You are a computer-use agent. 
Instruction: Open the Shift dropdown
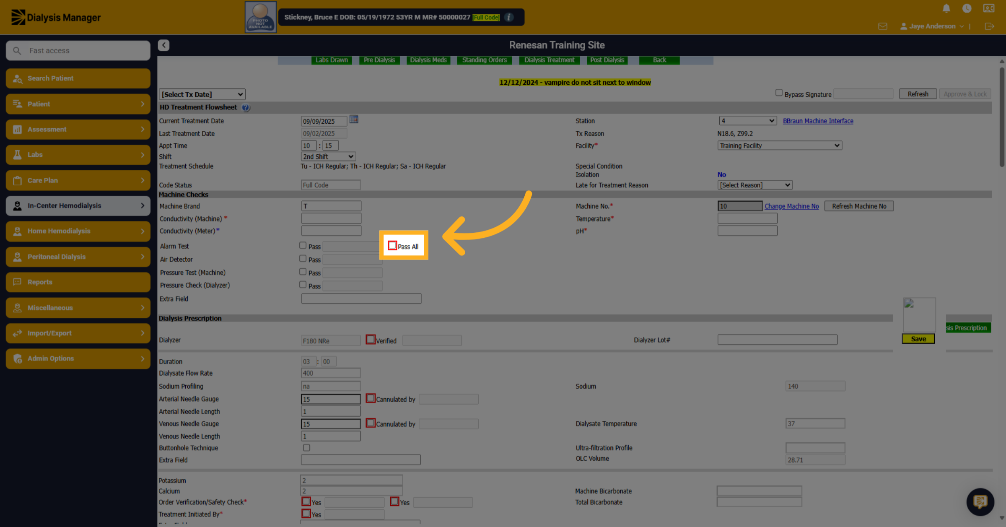point(328,156)
